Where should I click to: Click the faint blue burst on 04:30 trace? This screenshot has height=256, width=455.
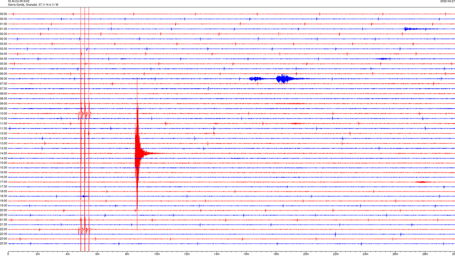383,59
